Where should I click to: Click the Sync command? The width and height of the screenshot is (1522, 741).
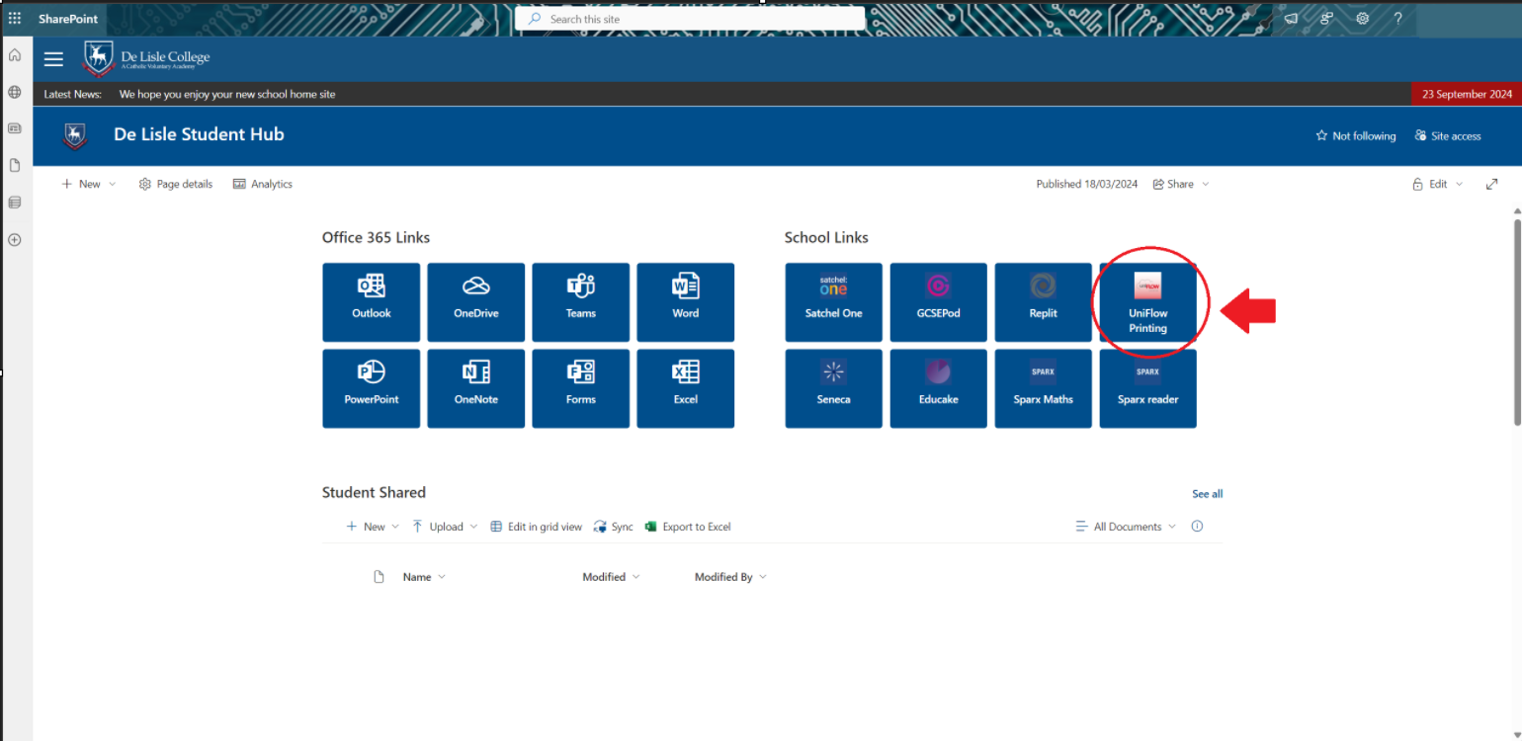click(613, 527)
